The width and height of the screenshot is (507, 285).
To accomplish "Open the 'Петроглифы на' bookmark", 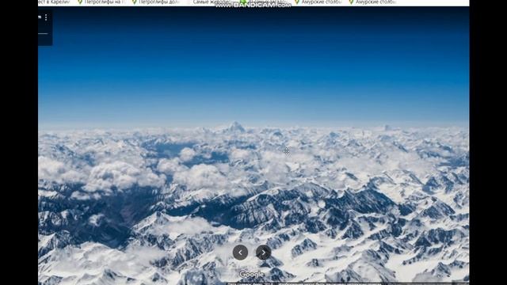I will pos(102,2).
